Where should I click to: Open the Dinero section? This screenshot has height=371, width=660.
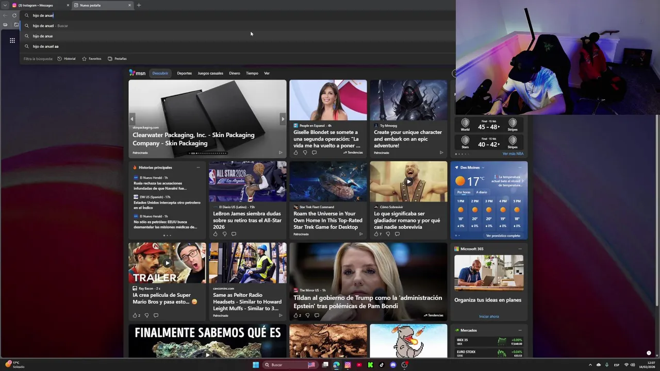coord(235,73)
